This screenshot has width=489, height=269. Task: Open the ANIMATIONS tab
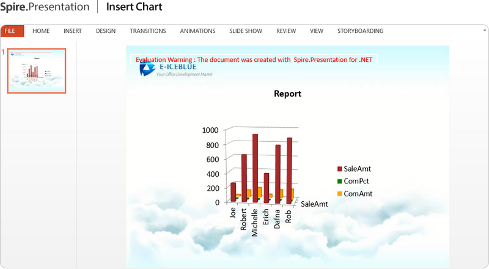[197, 31]
